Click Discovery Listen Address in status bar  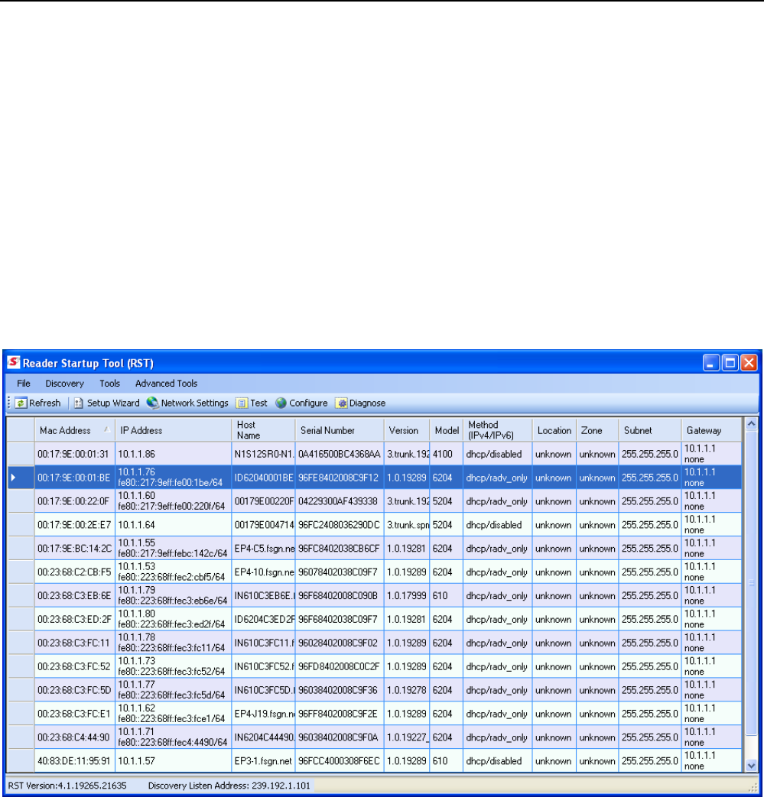coord(229,786)
